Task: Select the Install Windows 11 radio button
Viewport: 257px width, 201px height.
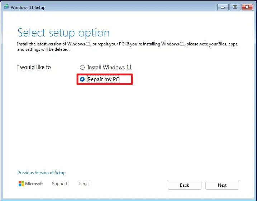Action: click(x=82, y=68)
